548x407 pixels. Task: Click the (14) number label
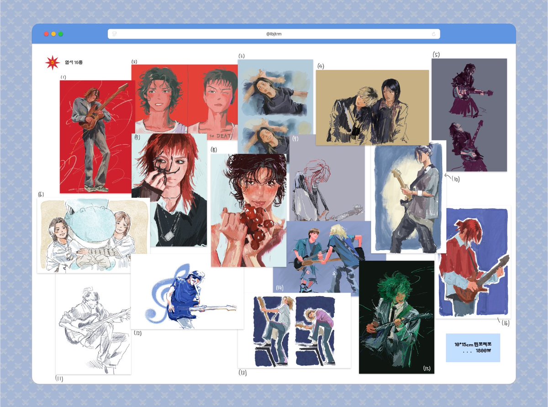[279, 288]
